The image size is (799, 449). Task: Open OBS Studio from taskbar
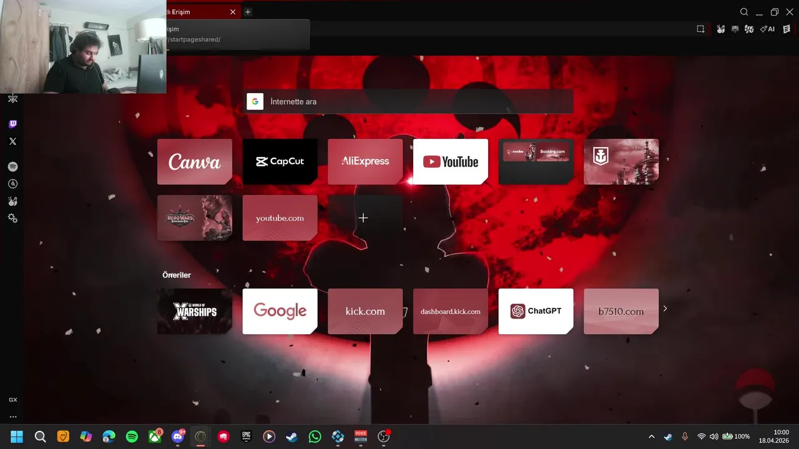pyautogui.click(x=384, y=437)
